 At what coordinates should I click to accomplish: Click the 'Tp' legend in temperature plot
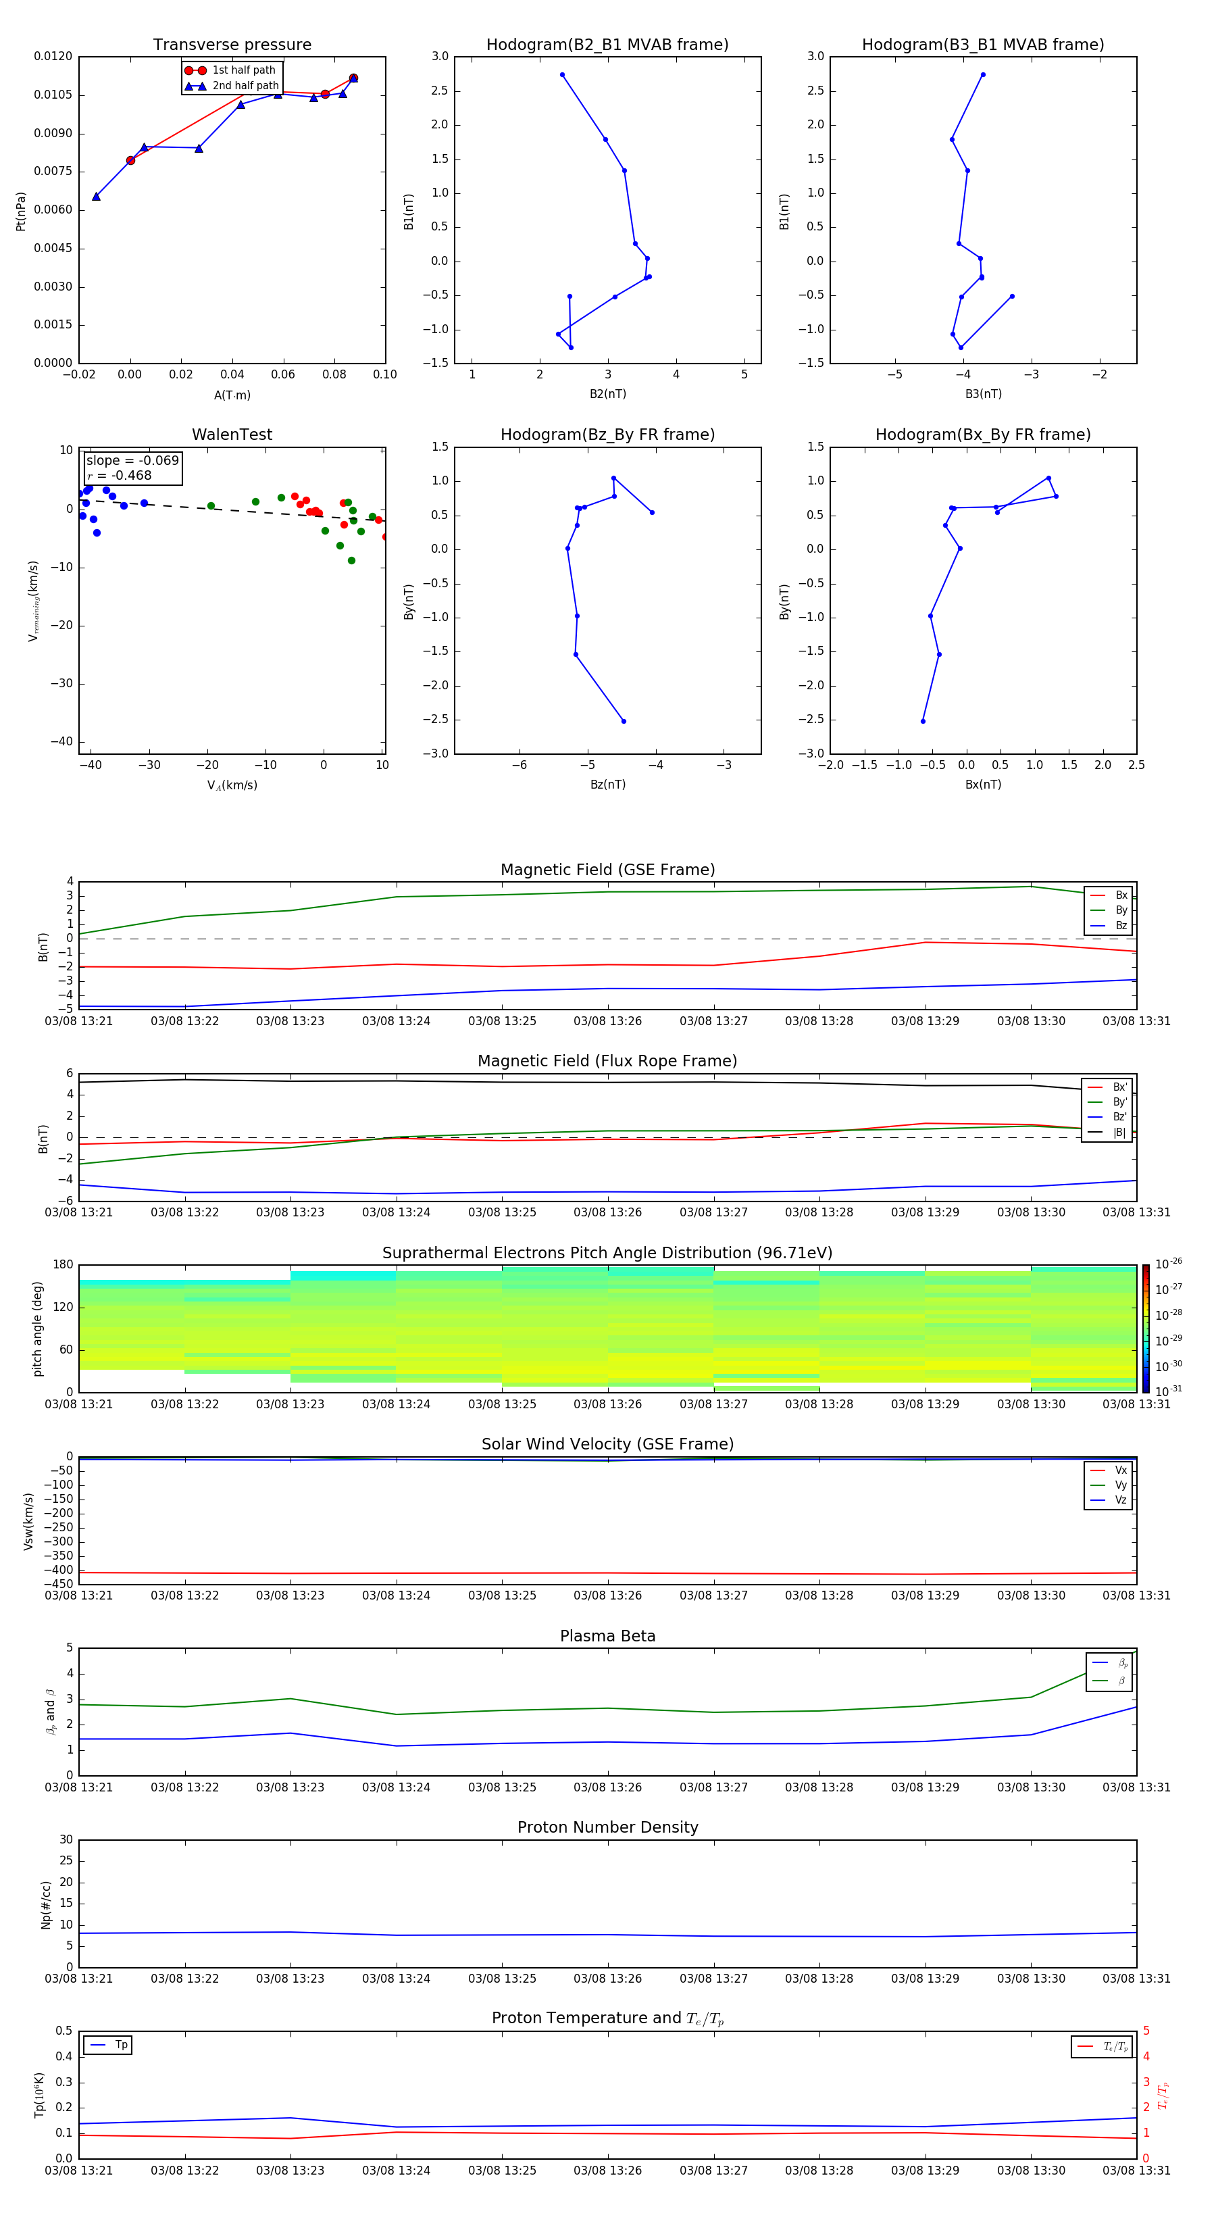tap(107, 2045)
